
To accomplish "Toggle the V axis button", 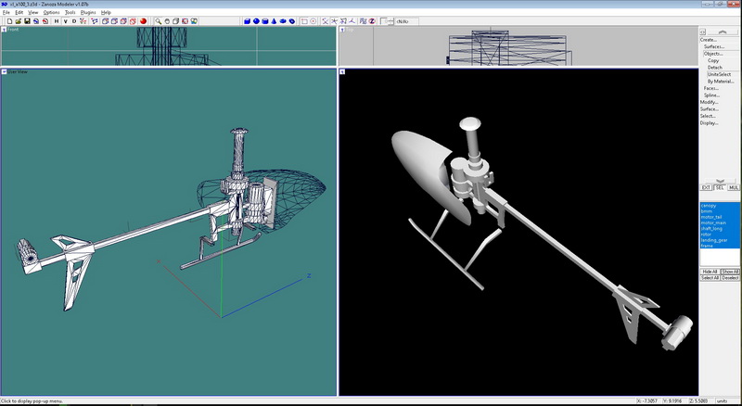I will 66,20.
